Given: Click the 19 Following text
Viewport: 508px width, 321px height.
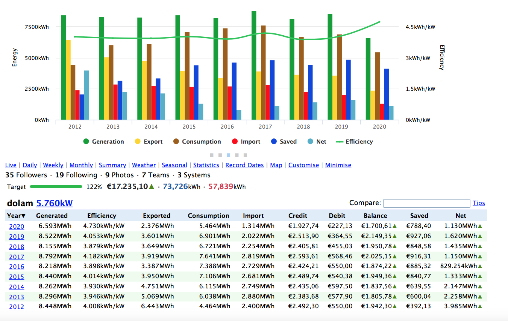Looking at the screenshot, I should (76, 175).
